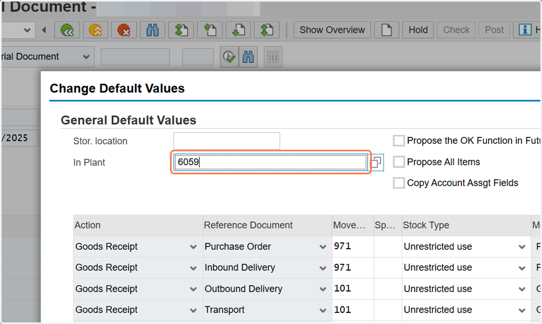Click Sp... cell in Purchase Order row
This screenshot has height=324, width=542.
coord(388,247)
